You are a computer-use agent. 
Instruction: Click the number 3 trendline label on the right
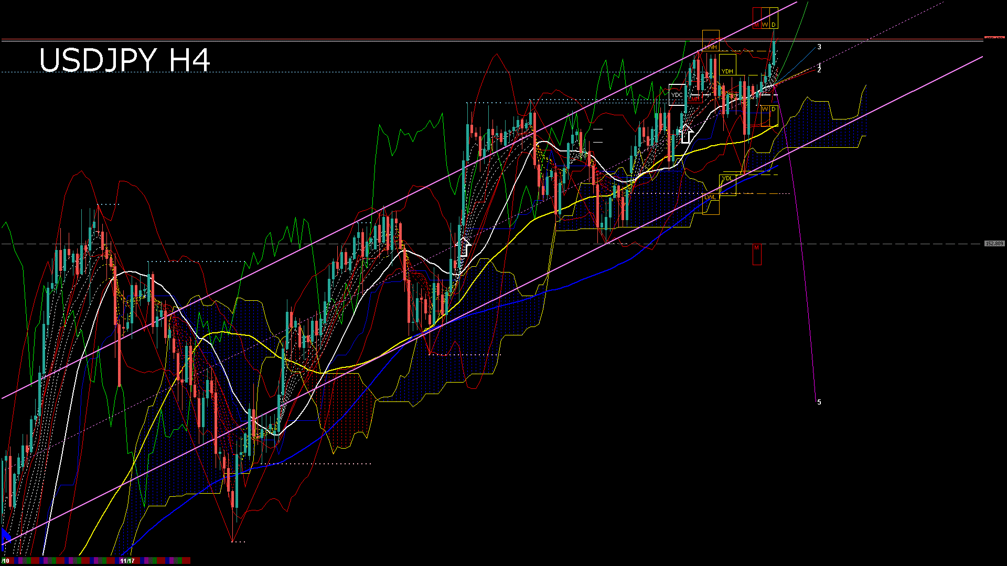click(x=819, y=46)
